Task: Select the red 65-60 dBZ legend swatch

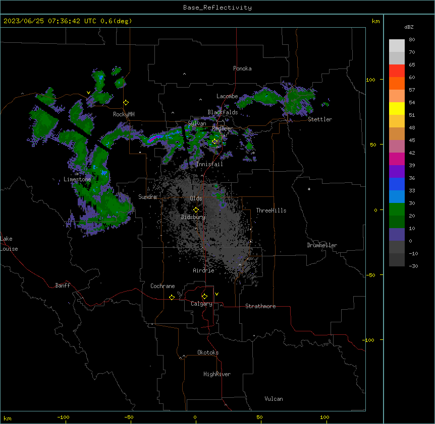Action: 397,71
